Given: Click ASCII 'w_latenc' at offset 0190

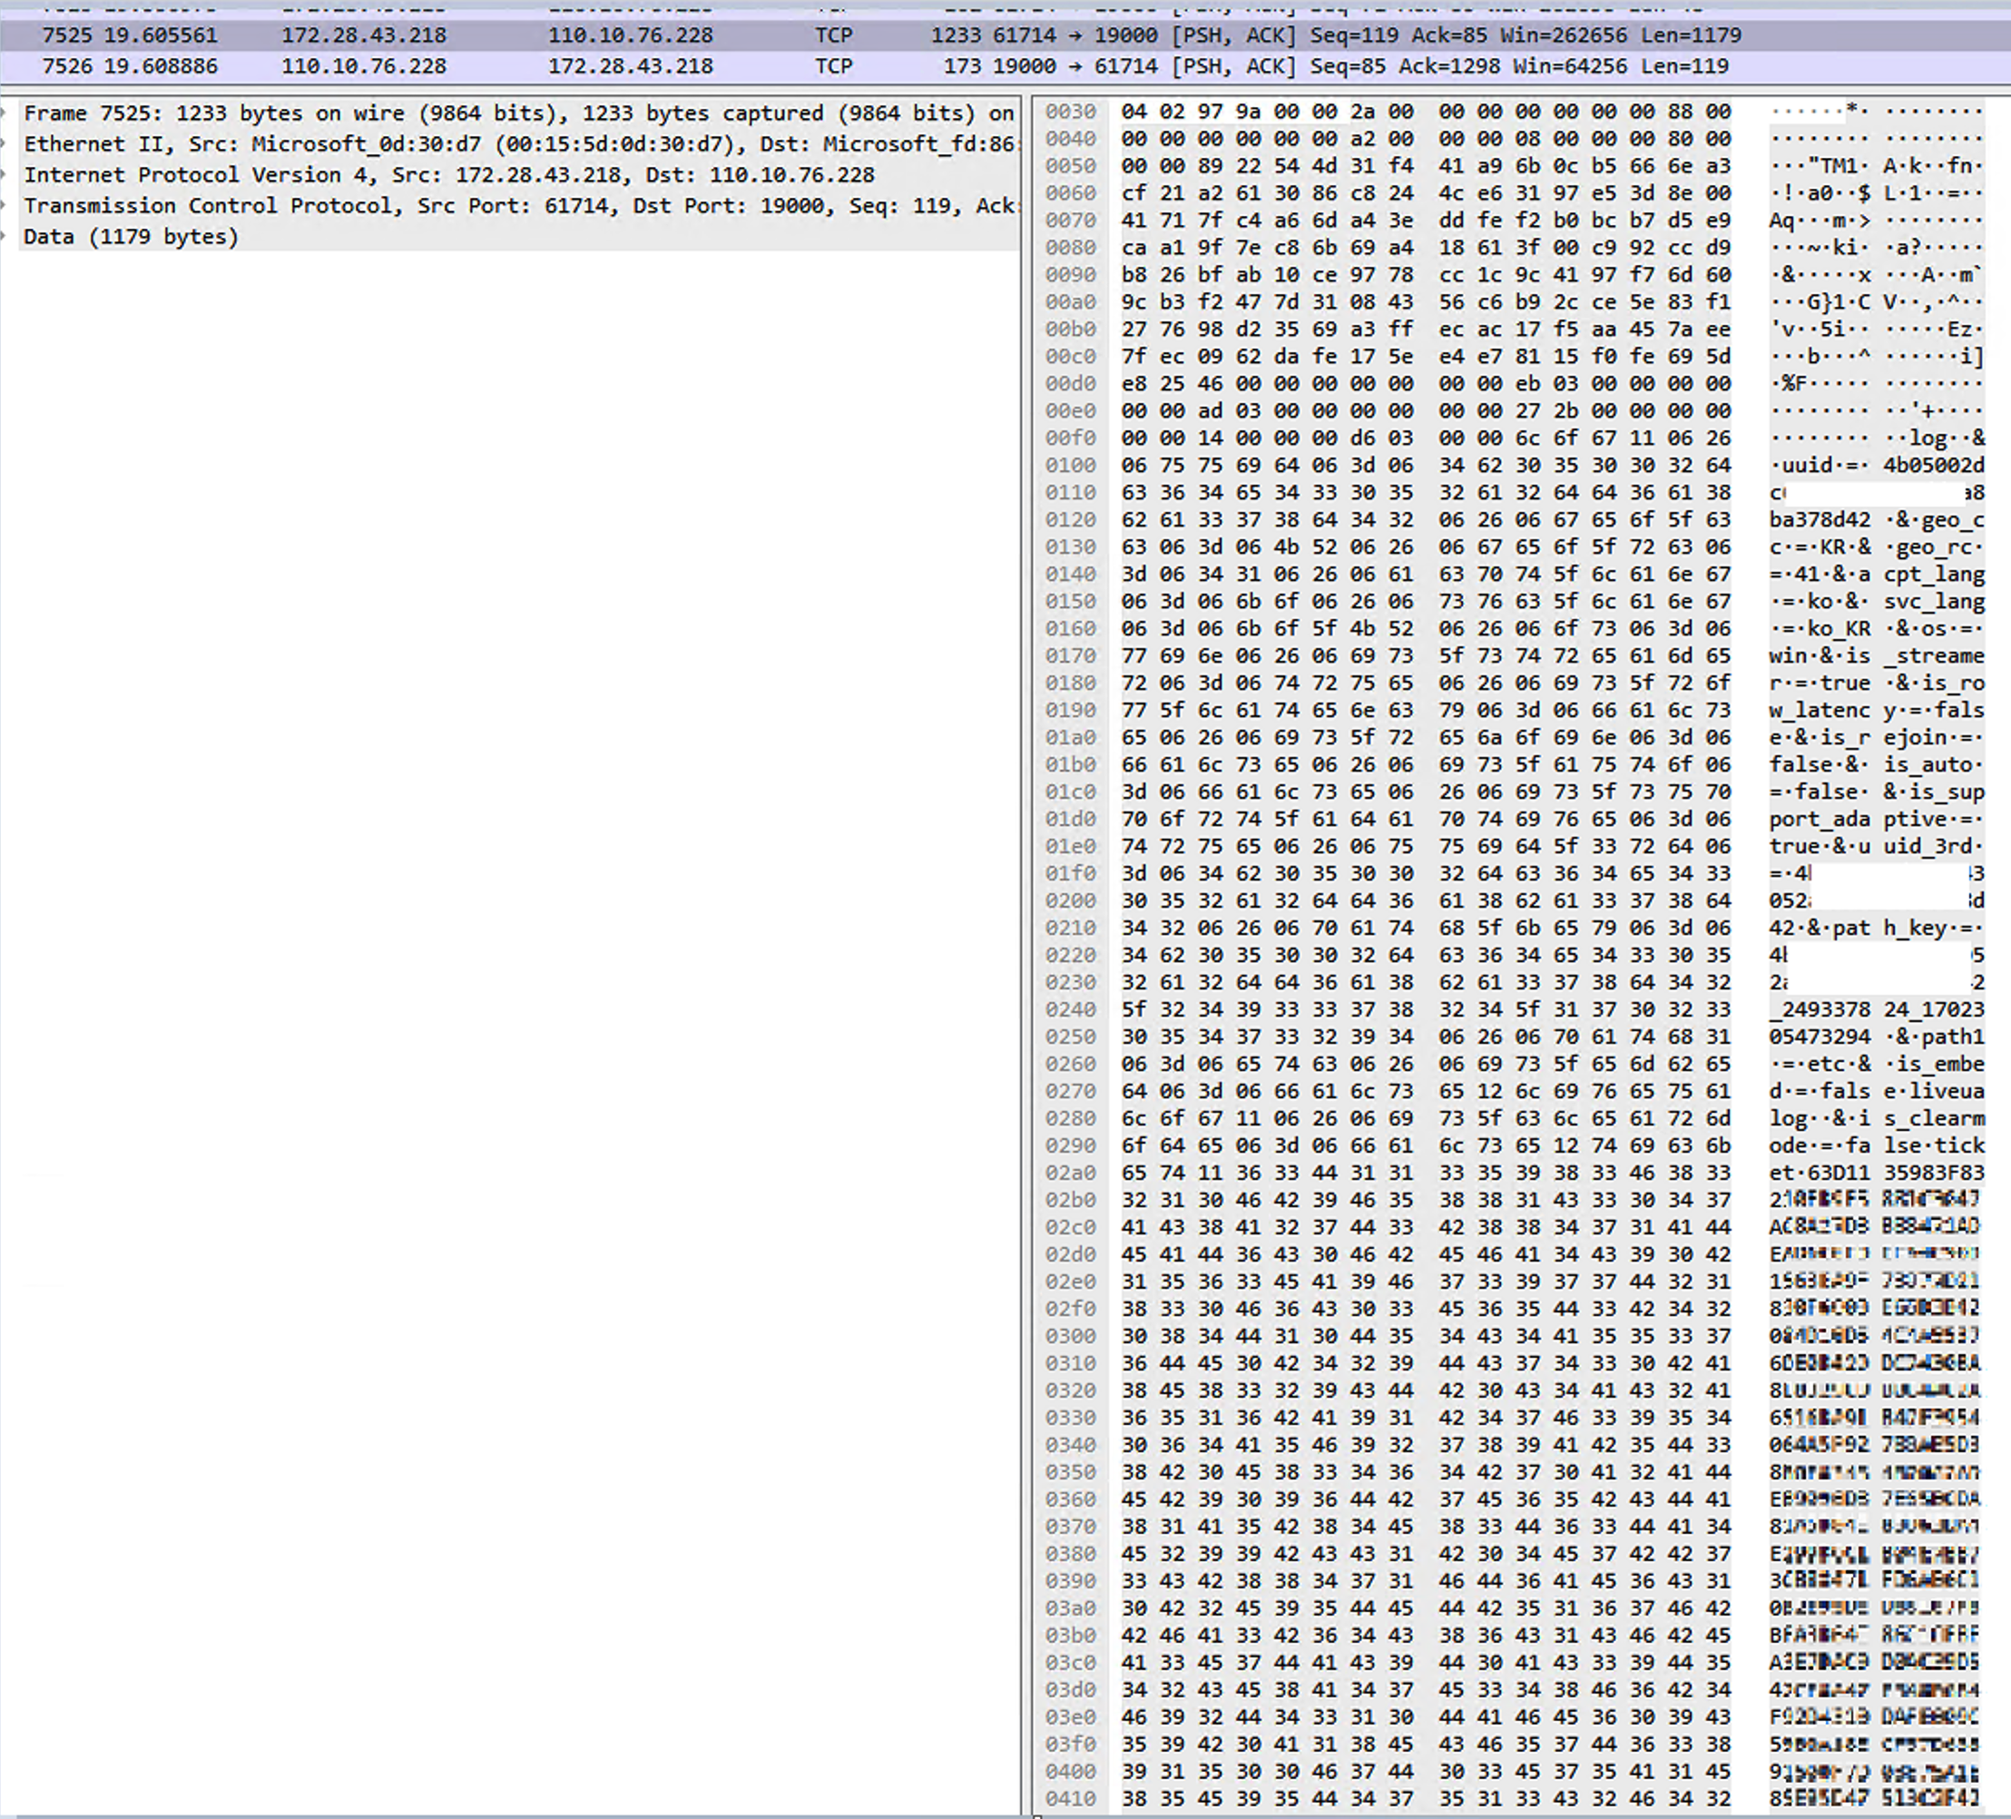Looking at the screenshot, I should (x=1820, y=711).
